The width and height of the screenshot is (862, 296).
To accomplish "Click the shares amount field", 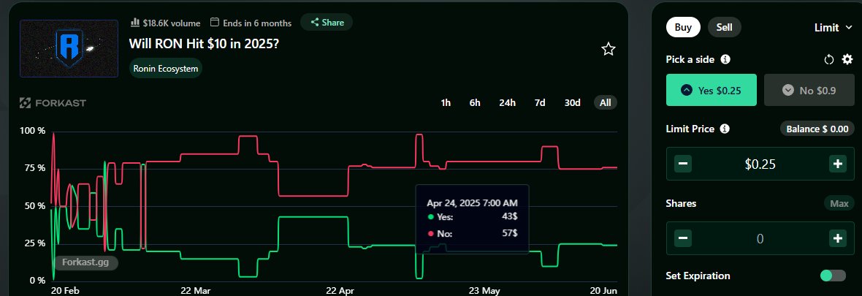I will pos(760,238).
